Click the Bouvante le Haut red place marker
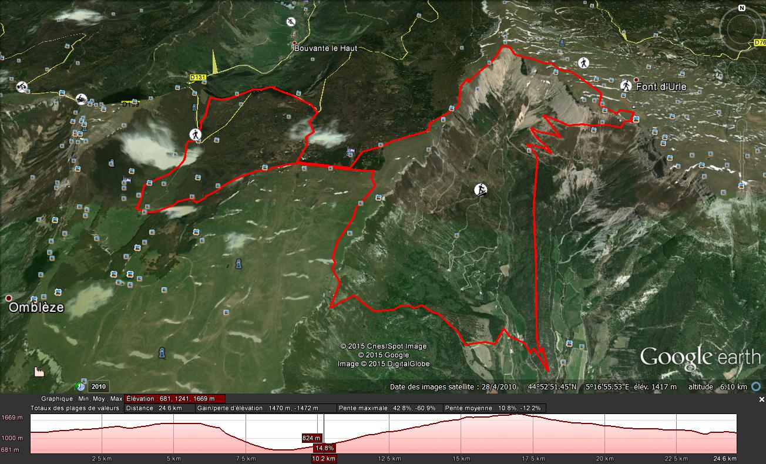Viewport: 766px width, 464px height. coord(295,43)
